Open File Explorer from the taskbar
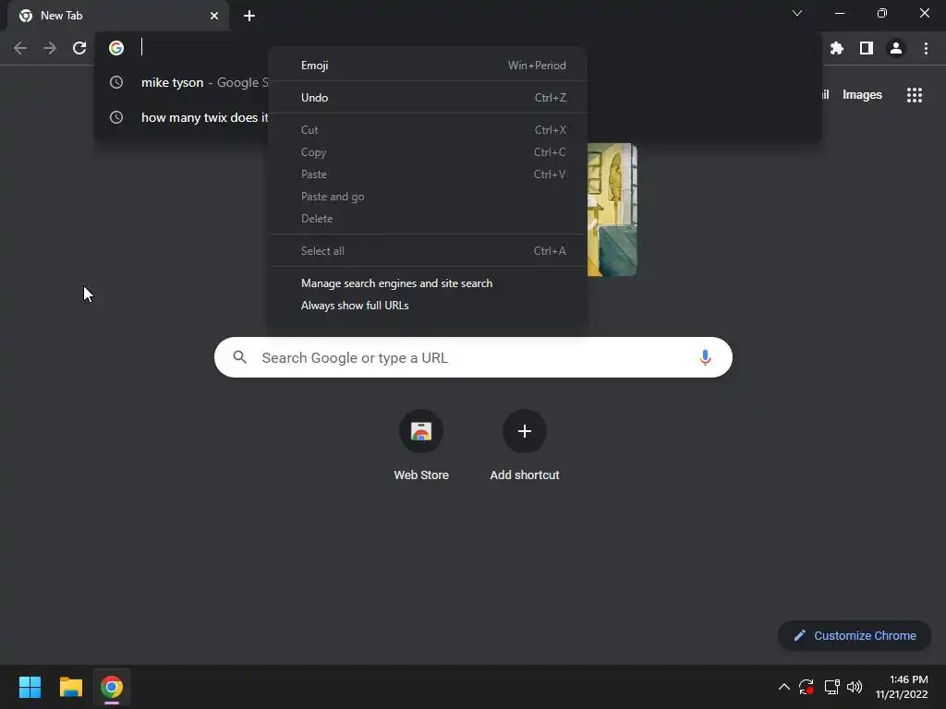This screenshot has width=946, height=709. click(70, 687)
